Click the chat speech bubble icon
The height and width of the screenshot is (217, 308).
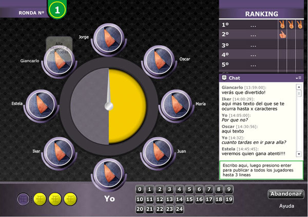[224, 78]
